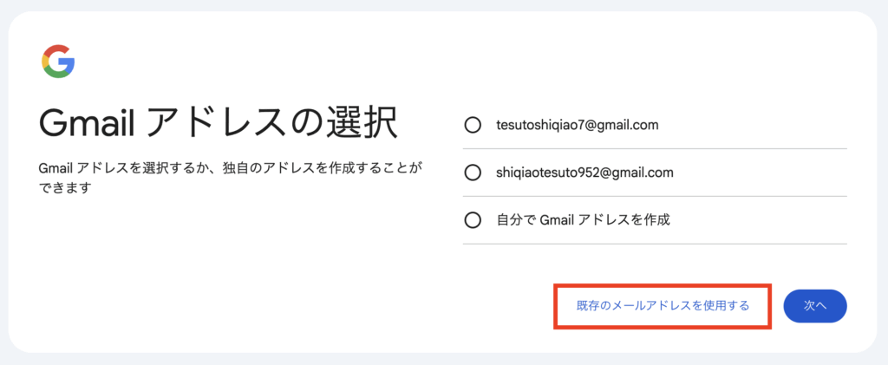The width and height of the screenshot is (888, 365).
Task: Click the shiqiaotesuto952@gmail.com address label
Action: [x=584, y=173]
